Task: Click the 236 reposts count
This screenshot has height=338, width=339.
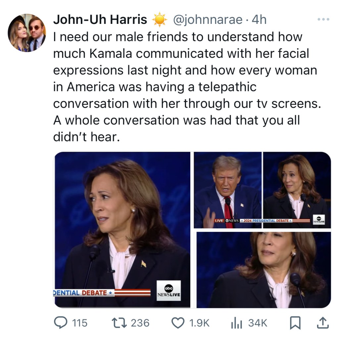Action: pyautogui.click(x=140, y=323)
